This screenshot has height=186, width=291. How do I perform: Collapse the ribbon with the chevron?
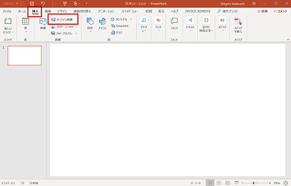click(288, 39)
